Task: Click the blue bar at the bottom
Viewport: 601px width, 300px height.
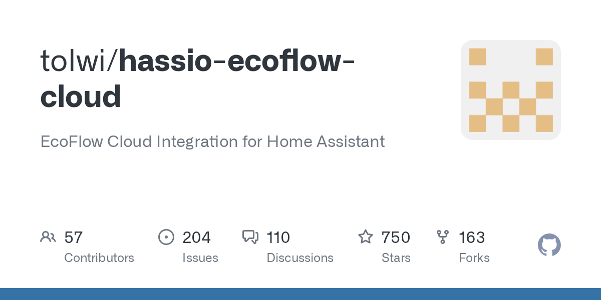Action: [300, 294]
